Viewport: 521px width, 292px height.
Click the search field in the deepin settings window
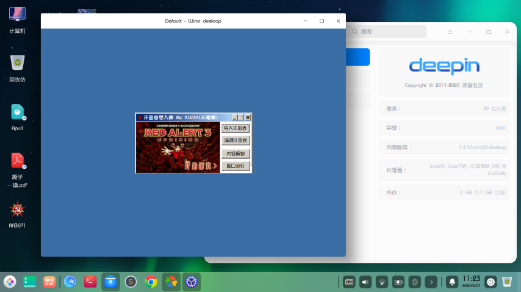point(387,32)
